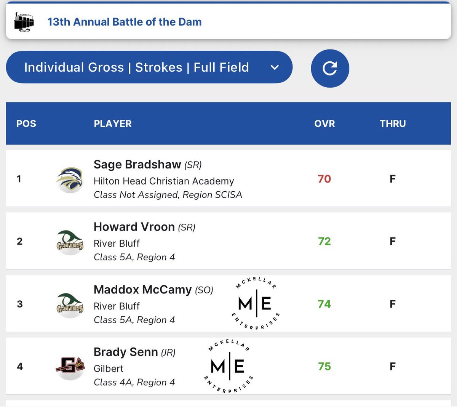This screenshot has width=457, height=407.
Task: Open Maddox McCamy's player name
Action: [x=142, y=290]
